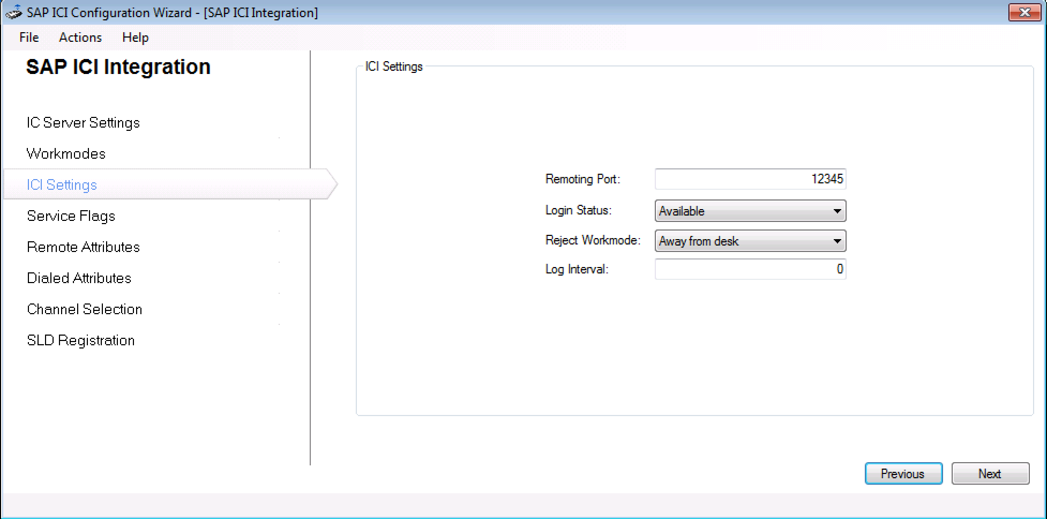Switch to Remote Attributes step
This screenshot has height=519, width=1047.
[83, 247]
